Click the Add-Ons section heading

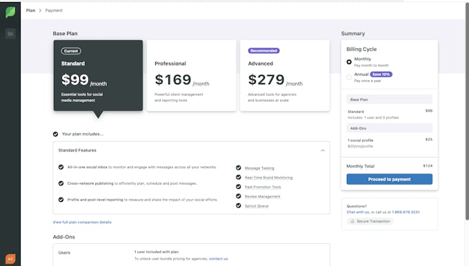click(63, 237)
